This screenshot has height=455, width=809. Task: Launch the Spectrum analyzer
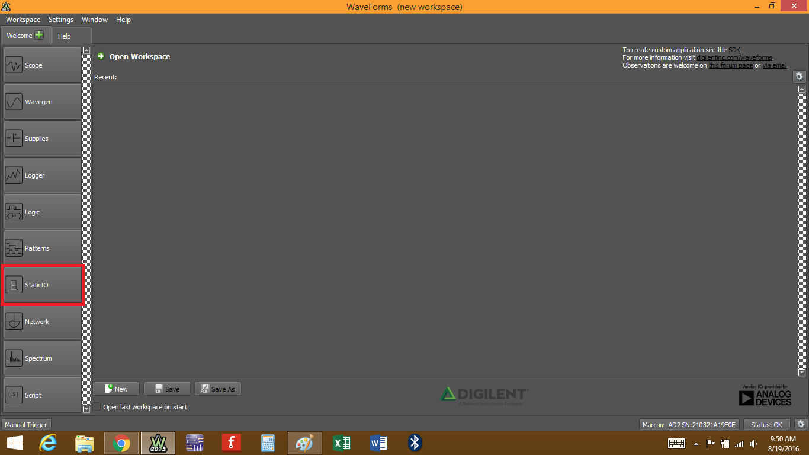pos(43,358)
